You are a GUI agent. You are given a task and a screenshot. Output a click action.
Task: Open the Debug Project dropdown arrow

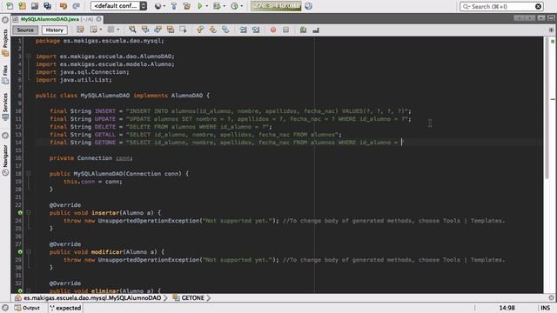[x=224, y=6]
